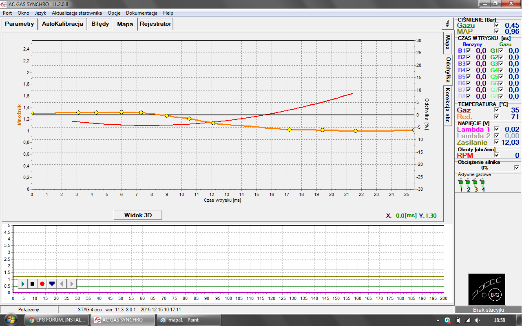Viewport: 522px width, 326px height.
Task: Select gas injector 4 icon
Action: click(x=483, y=182)
